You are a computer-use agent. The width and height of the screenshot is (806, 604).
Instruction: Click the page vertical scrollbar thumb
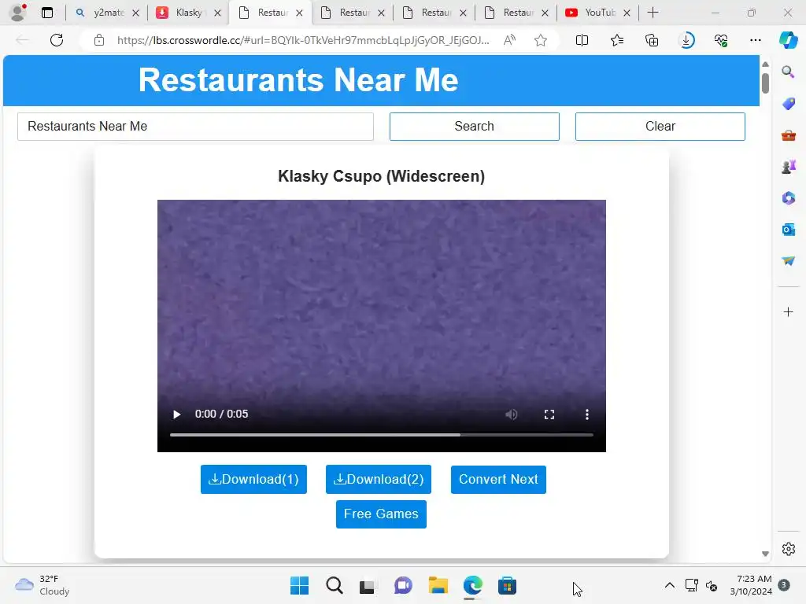(x=765, y=83)
